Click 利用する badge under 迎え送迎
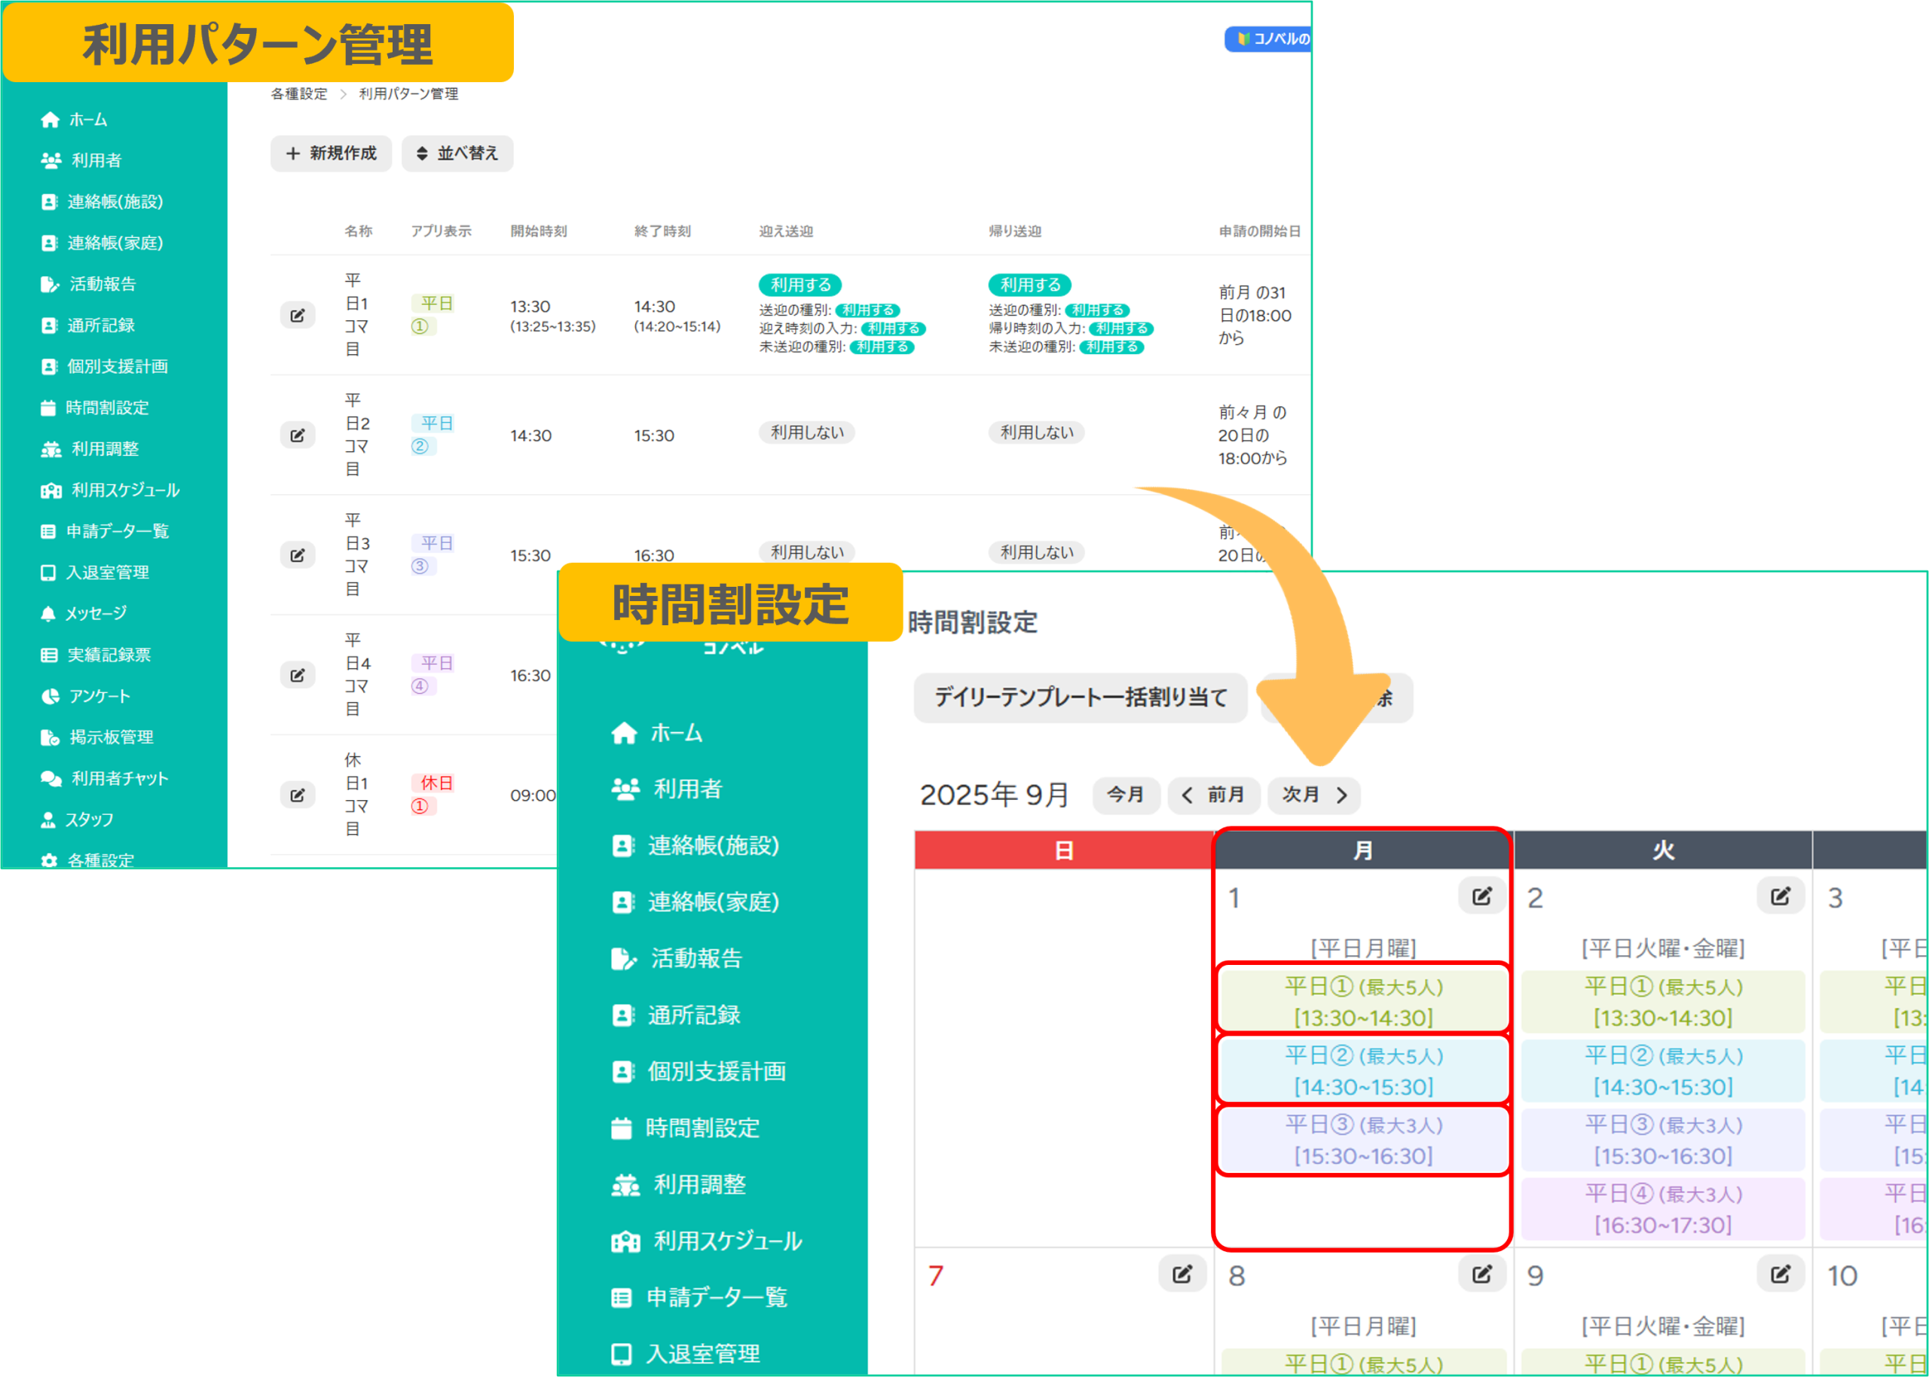The width and height of the screenshot is (1929, 1377). click(x=799, y=285)
